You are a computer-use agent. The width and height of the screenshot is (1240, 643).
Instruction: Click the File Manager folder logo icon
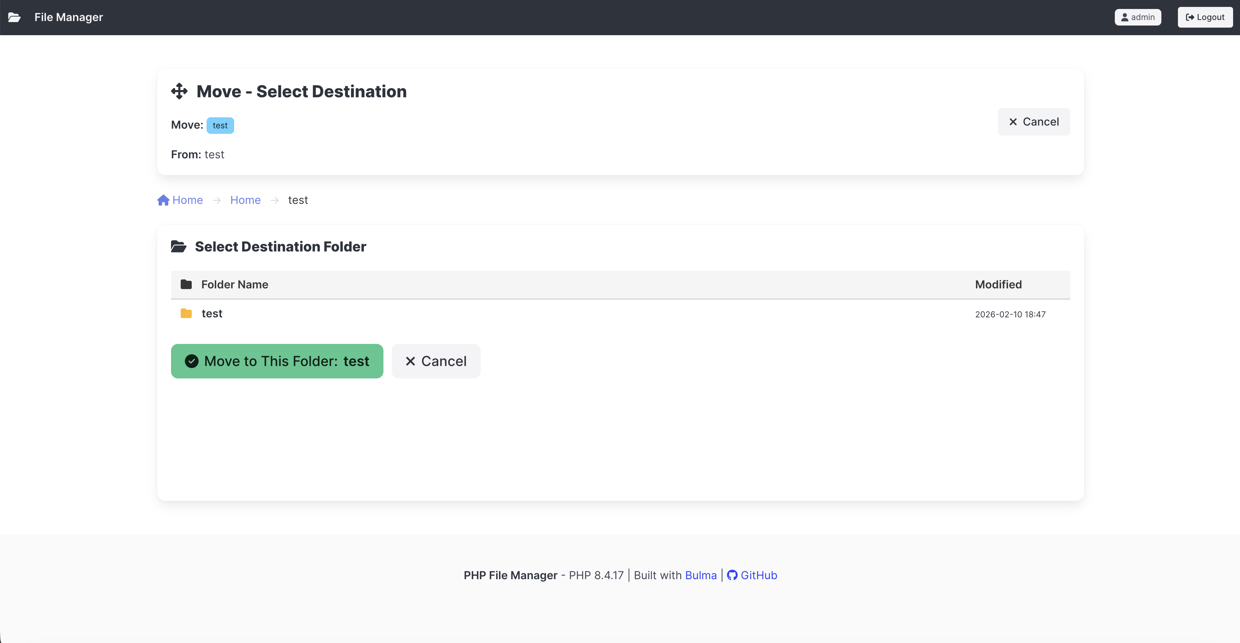[x=14, y=17]
